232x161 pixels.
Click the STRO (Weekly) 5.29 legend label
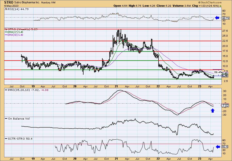point(22,29)
